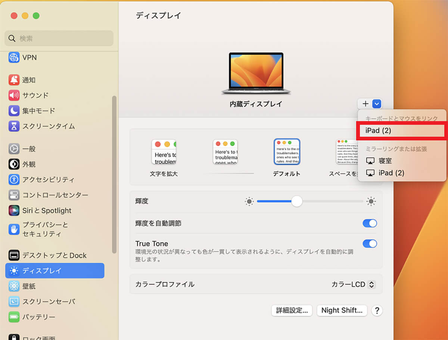Click the red bell icon for 通知
This screenshot has width=448, height=340.
pyautogui.click(x=14, y=80)
